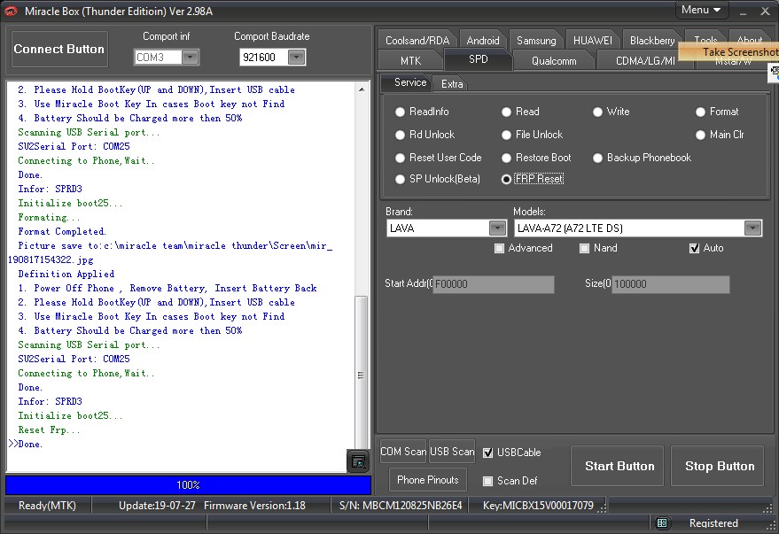Click the "Definition Applied" log line

[x=66, y=274]
